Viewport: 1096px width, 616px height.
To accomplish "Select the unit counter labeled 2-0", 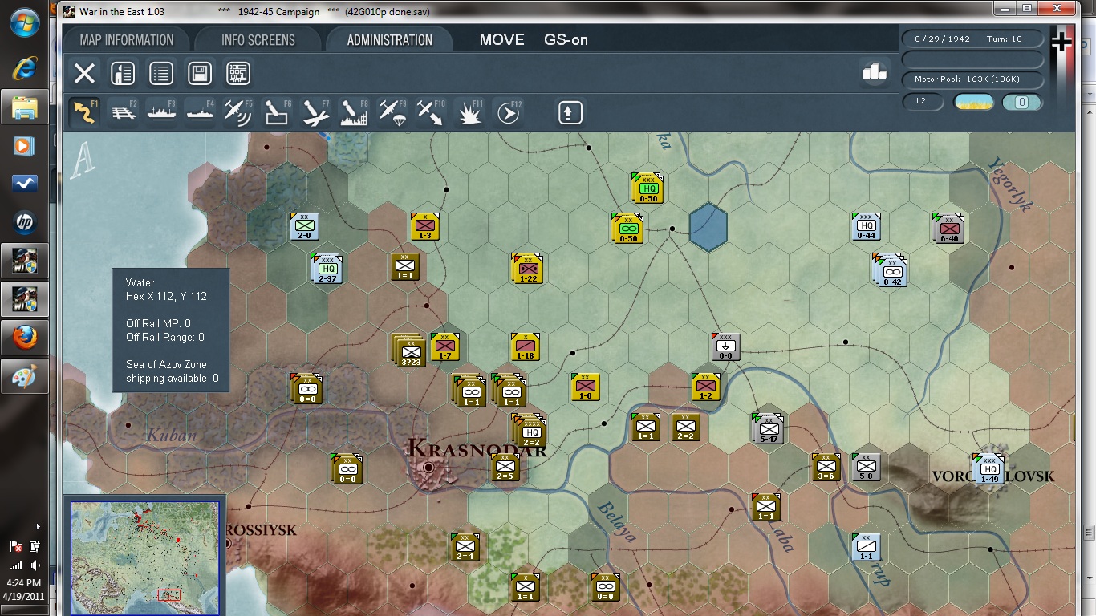I will [305, 226].
